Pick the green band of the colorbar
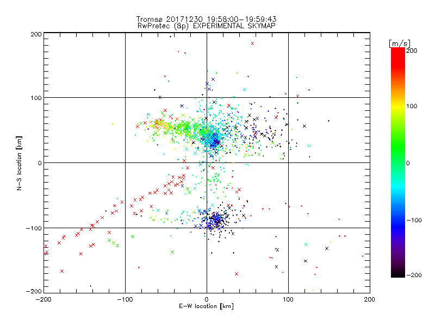The height and width of the screenshot is (326, 435). click(398, 147)
